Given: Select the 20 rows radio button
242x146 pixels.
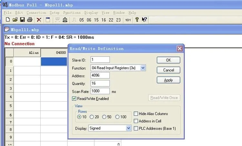Looking at the screenshot, I should [x=92, y=117].
